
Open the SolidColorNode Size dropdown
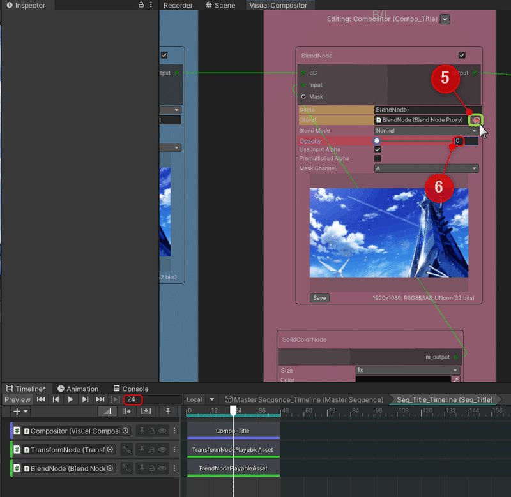click(x=408, y=370)
